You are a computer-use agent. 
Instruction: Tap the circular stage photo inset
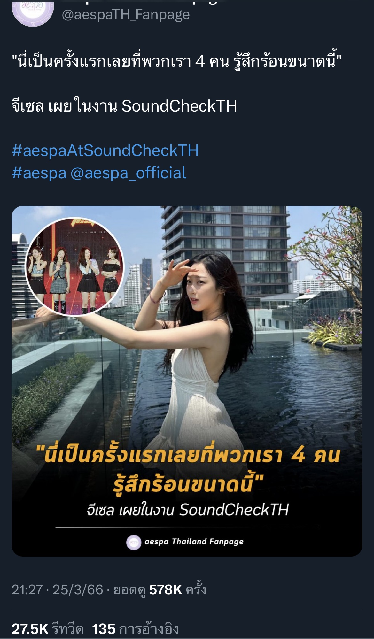tap(75, 267)
